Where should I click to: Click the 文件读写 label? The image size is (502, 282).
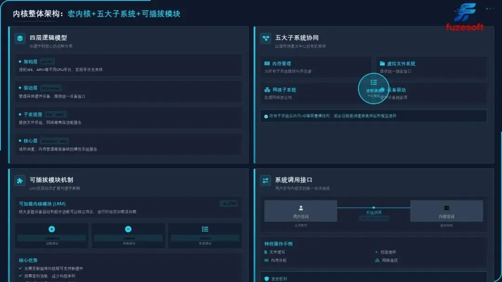277,252
